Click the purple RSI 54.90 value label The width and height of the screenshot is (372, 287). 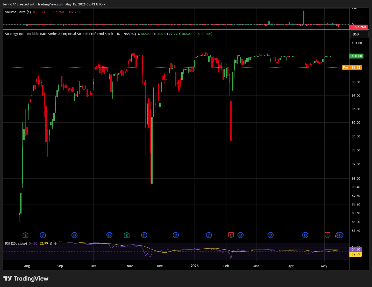click(x=356, y=249)
